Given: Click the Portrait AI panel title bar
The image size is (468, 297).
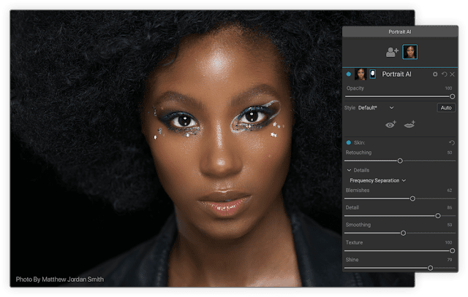Looking at the screenshot, I should pos(400,31).
